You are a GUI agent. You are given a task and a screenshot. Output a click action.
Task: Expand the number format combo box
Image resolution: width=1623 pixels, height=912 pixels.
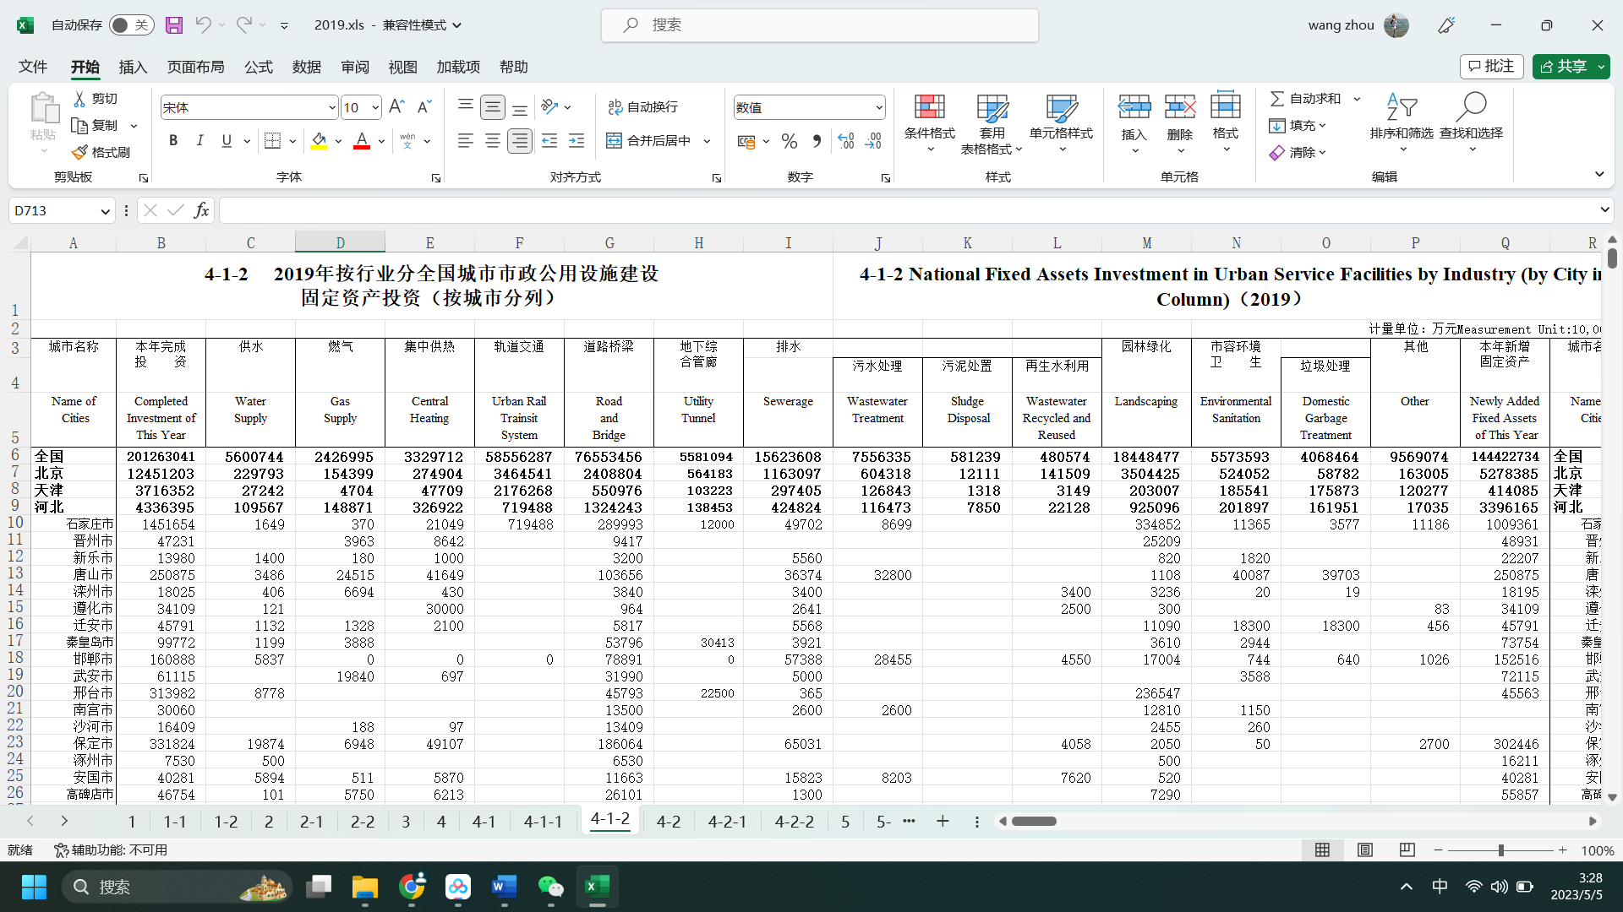[879, 108]
